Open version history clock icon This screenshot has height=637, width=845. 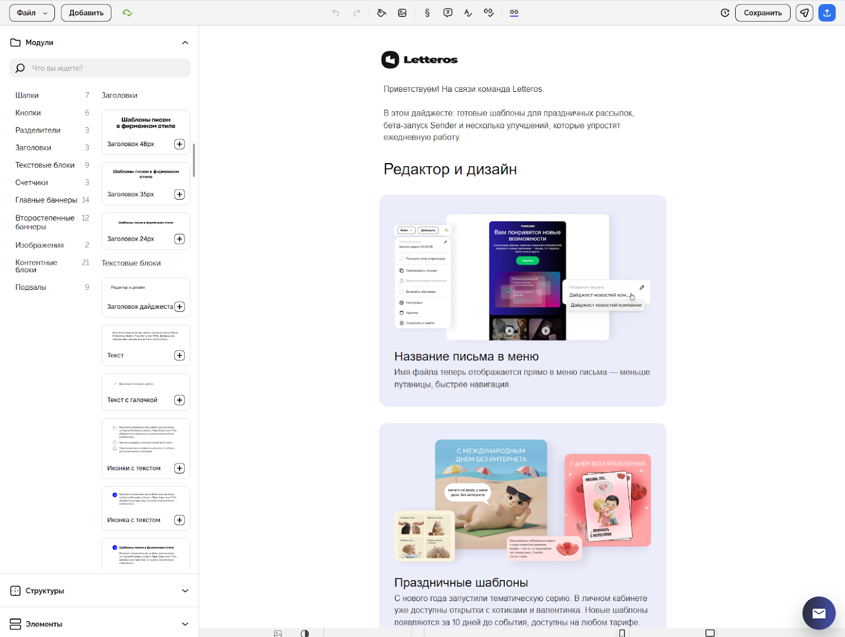click(x=725, y=13)
